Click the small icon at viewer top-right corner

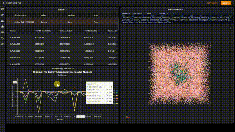(x=230, y=28)
